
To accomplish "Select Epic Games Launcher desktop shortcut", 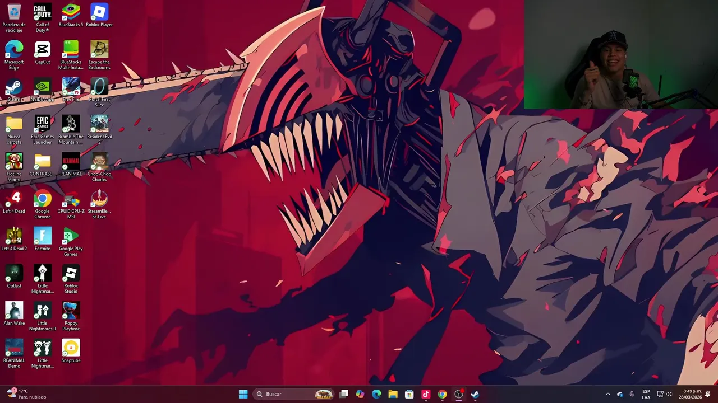I will click(43, 130).
